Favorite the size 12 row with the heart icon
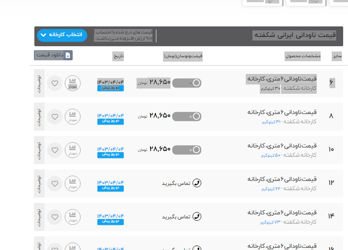 (55, 184)
